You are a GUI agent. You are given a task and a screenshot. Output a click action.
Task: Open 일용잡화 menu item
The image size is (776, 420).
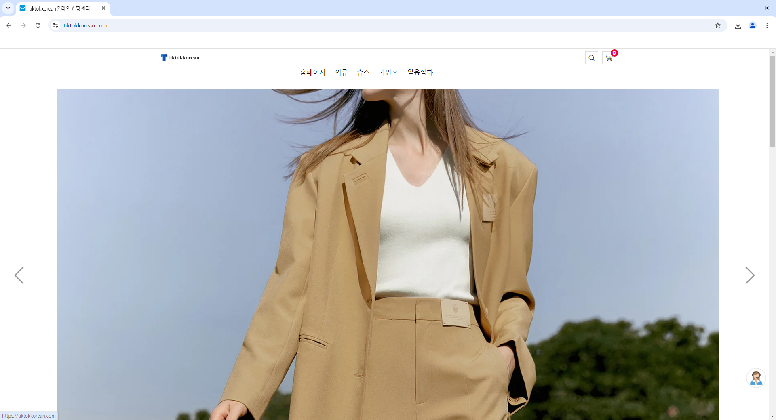(x=420, y=72)
